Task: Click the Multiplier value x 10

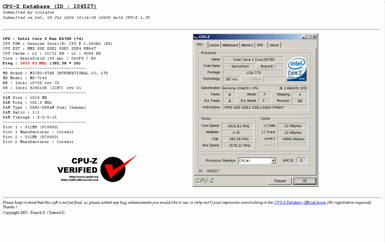Action: point(237,133)
